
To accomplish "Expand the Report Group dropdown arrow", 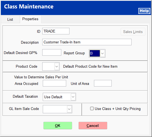I will 102,53.
